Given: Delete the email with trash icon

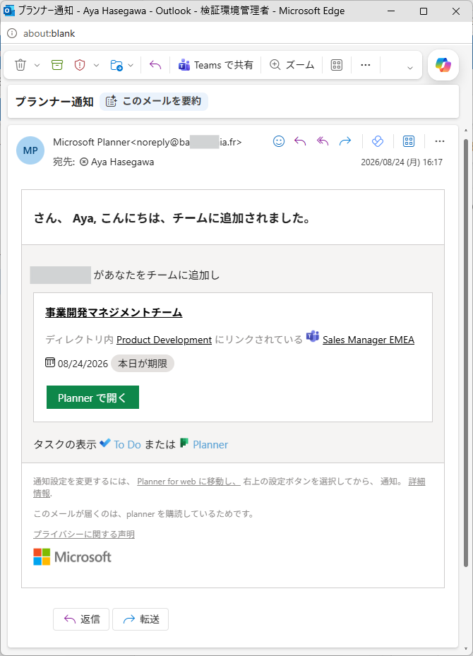Looking at the screenshot, I should 20,65.
